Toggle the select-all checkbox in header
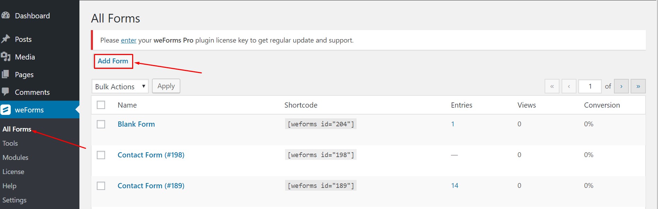Screen dimensions: 658x209 101,105
